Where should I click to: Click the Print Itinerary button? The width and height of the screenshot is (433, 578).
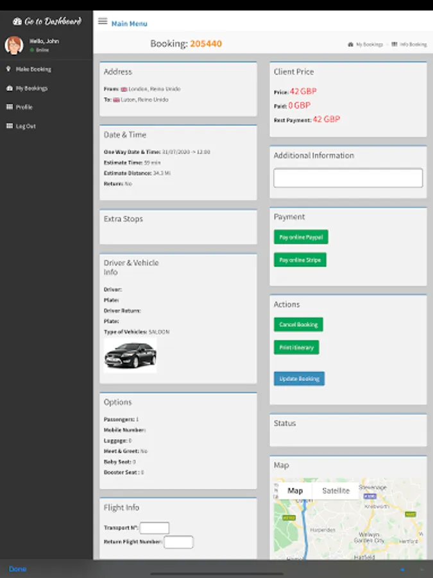click(296, 347)
